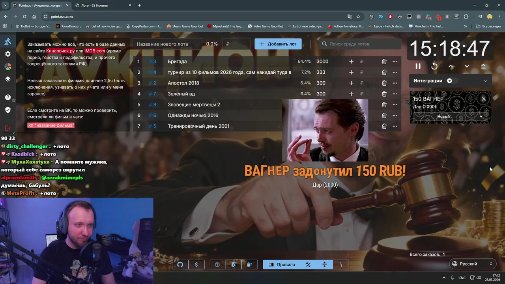Click the speaker volume tray icon
Image resolution: width=505 pixels, height=284 pixels.
coord(479,278)
